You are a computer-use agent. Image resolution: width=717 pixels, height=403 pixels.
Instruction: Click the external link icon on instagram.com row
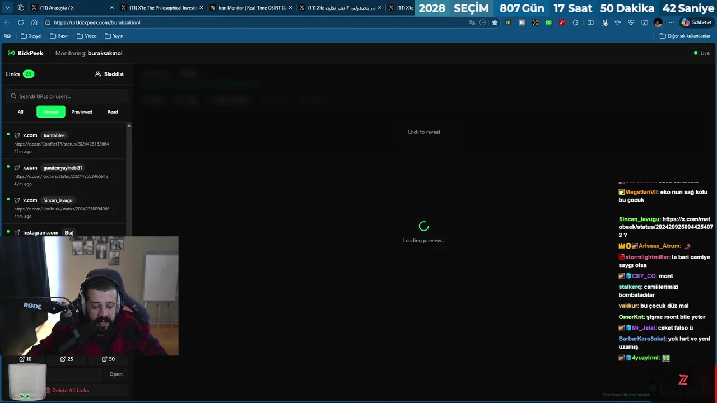17,233
